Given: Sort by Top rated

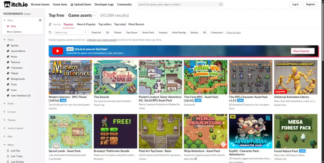Looking at the screenshot, I should click(120, 24).
